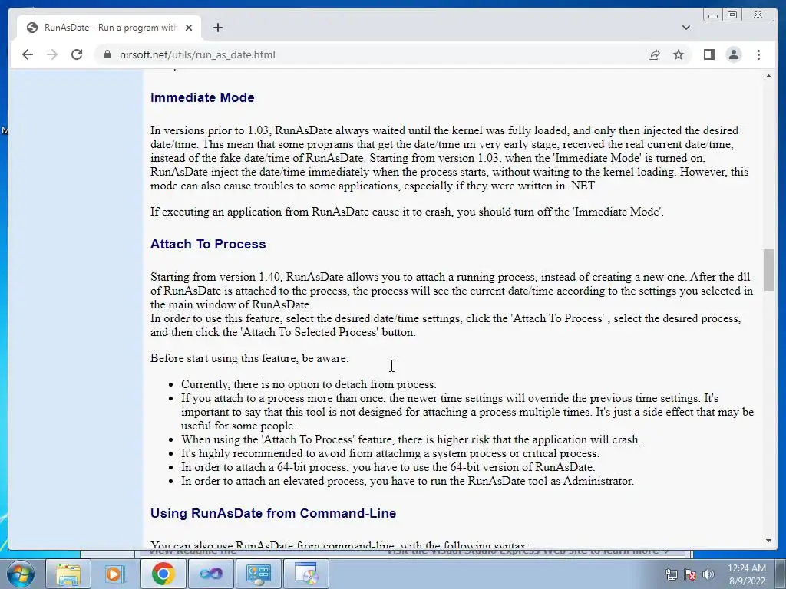Open Windows Explorer from the taskbar

68,574
